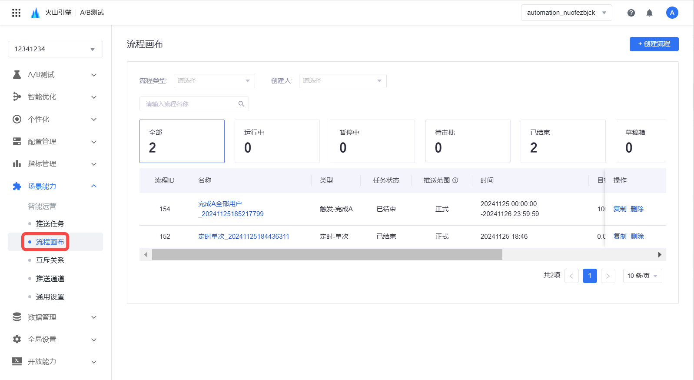Image resolution: width=694 pixels, height=380 pixels.
Task: Click 删除 for flow 152
Action: (637, 236)
